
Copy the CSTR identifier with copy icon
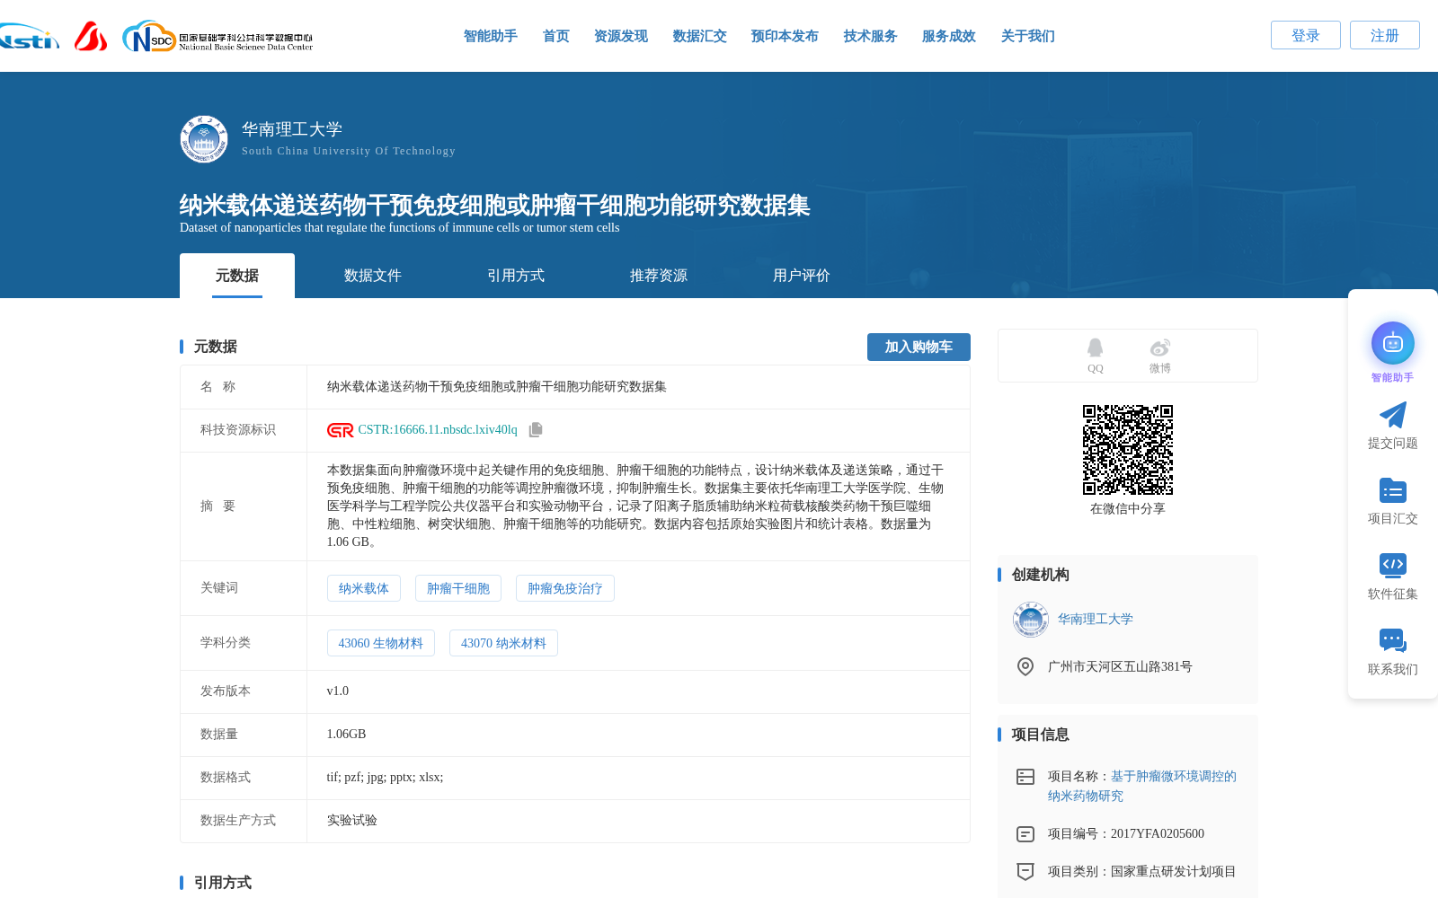point(536,430)
